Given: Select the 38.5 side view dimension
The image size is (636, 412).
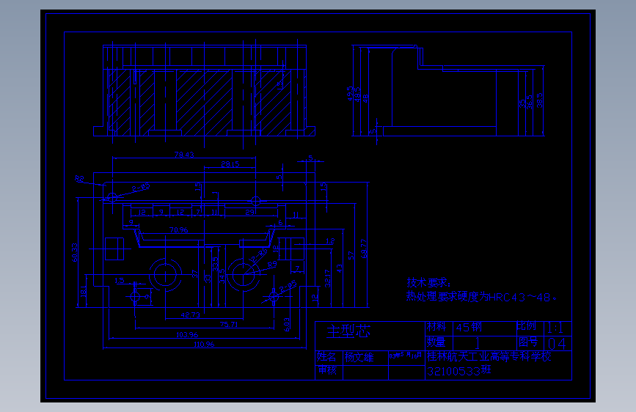Looking at the screenshot, I should [539, 100].
